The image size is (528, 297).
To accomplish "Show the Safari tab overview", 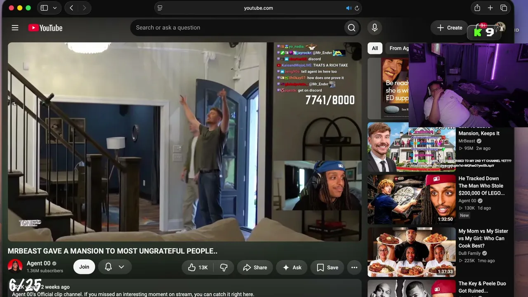I will 504,8.
